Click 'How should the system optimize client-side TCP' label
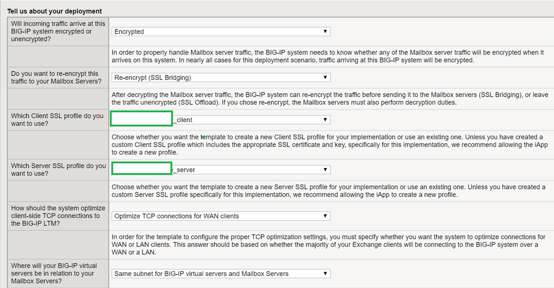This screenshot has width=554, height=288. [58, 216]
